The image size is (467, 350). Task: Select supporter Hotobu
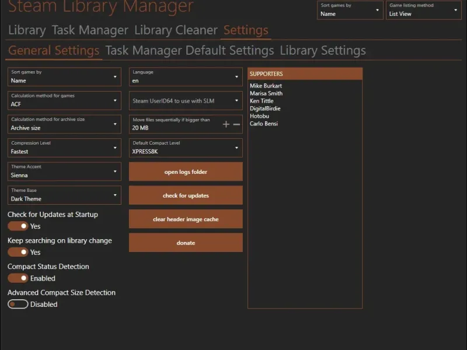tap(259, 116)
